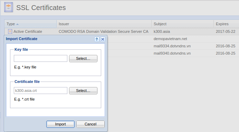Image resolution: width=239 pixels, height=132 pixels.
Task: Open the Import Certificate help question mark
Action: coord(97,39)
